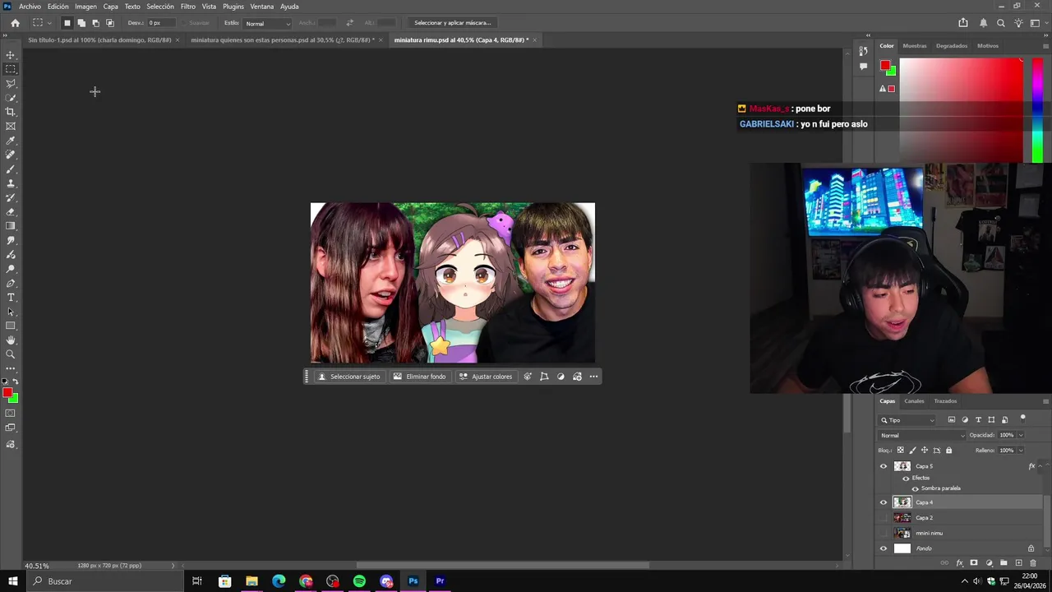Open the Opacidad value dropdown arrow
Viewport: 1052px width, 592px height.
coord(1021,435)
